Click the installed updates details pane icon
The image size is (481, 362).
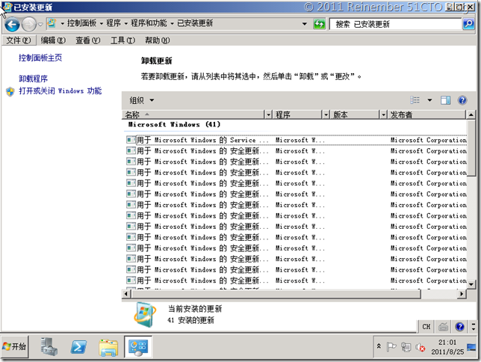coord(145,315)
